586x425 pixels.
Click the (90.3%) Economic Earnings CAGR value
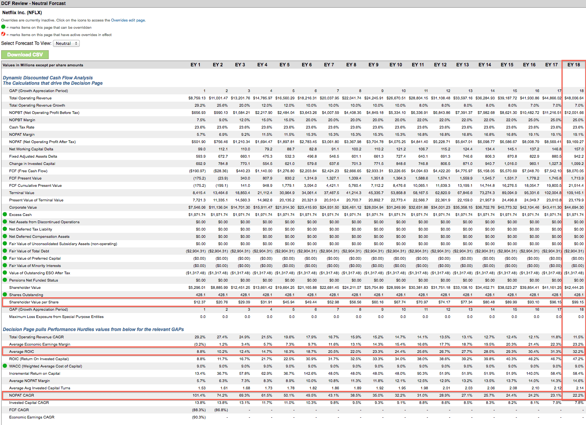click(199, 417)
